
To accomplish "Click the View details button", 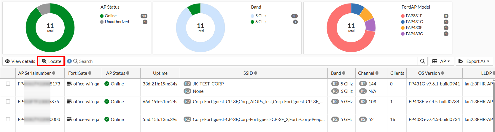I will pyautogui.click(x=20, y=61).
